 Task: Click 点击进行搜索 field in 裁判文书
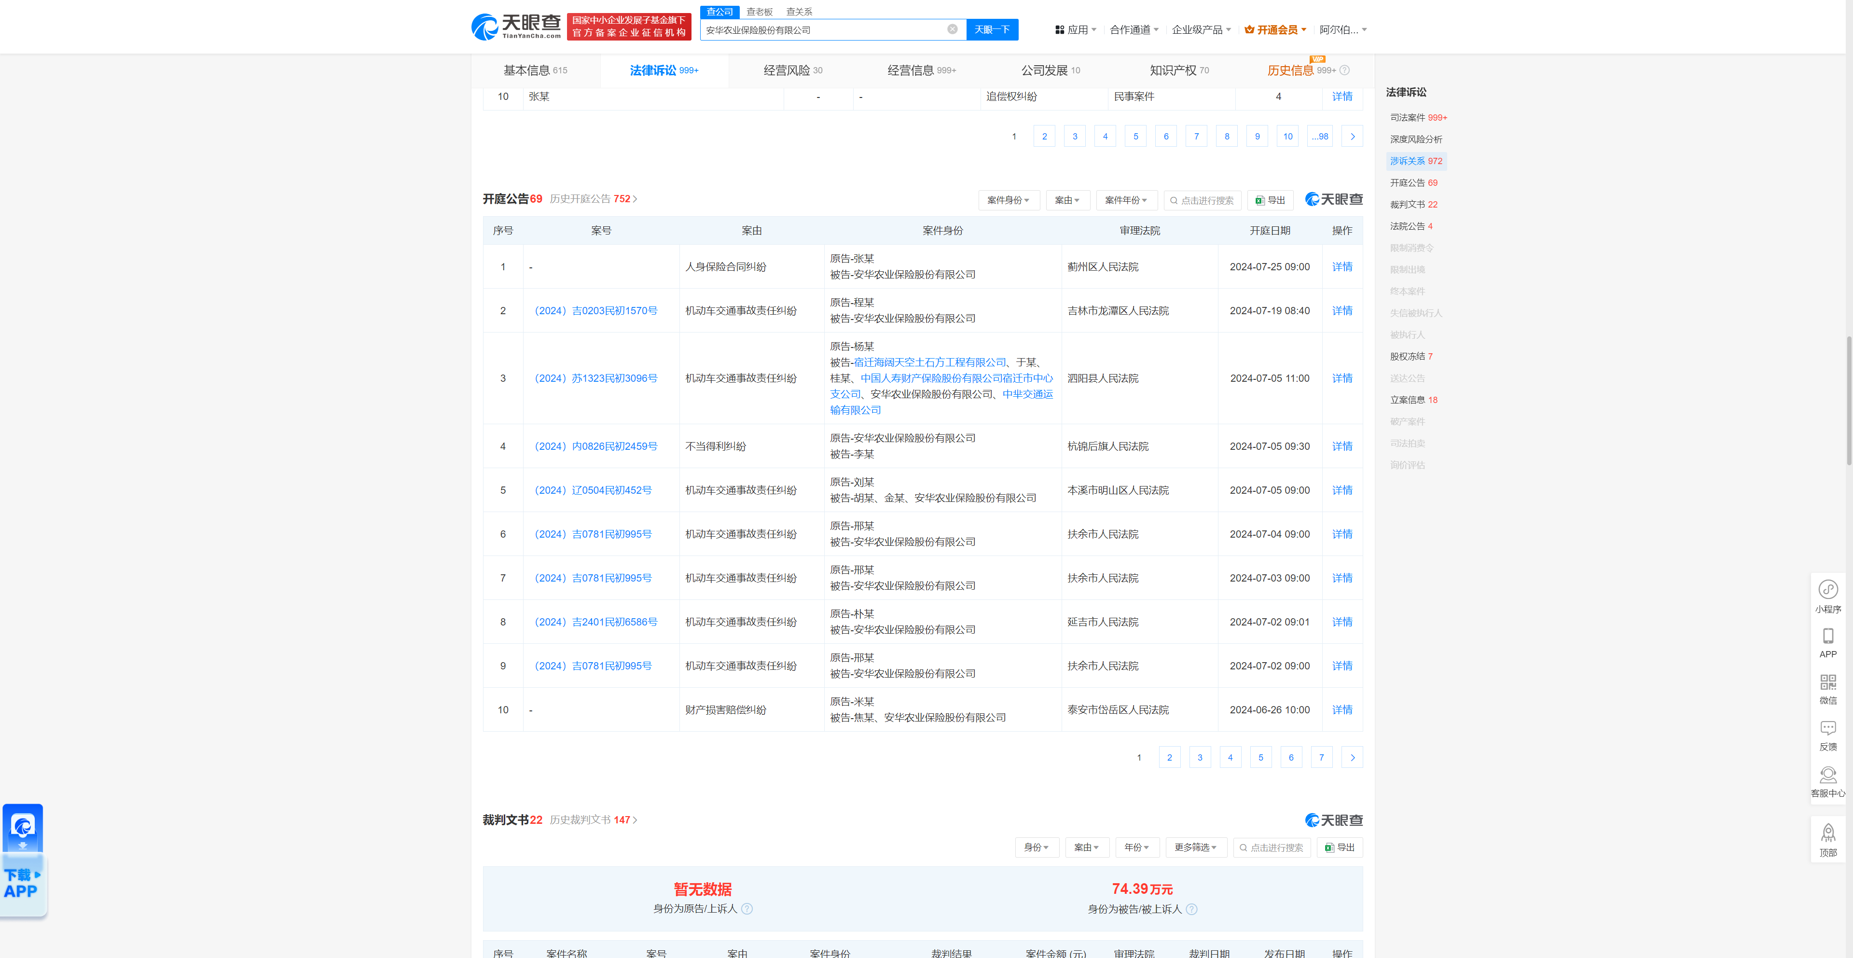(1272, 847)
